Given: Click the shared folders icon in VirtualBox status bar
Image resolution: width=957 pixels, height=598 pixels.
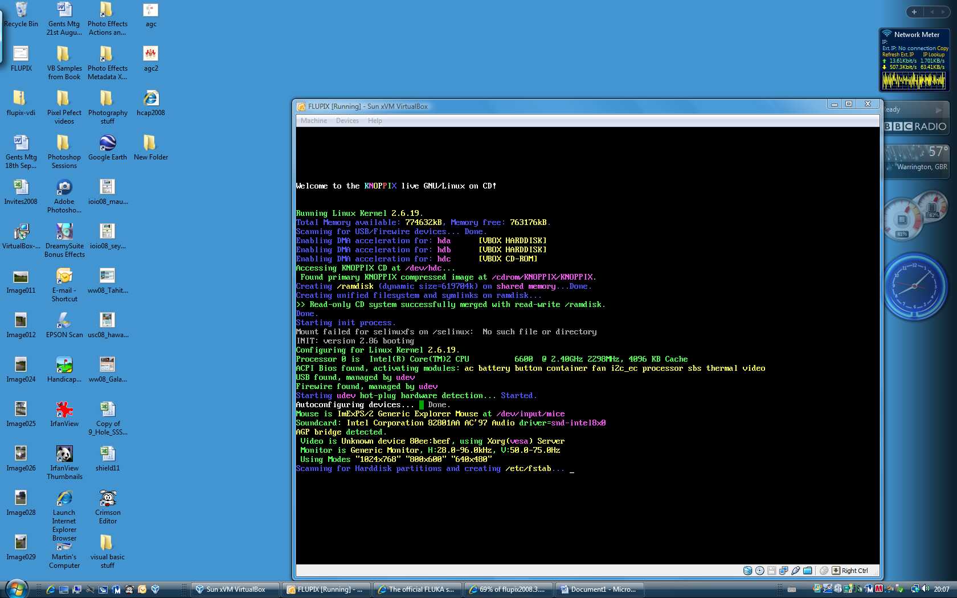Looking at the screenshot, I should 807,571.
